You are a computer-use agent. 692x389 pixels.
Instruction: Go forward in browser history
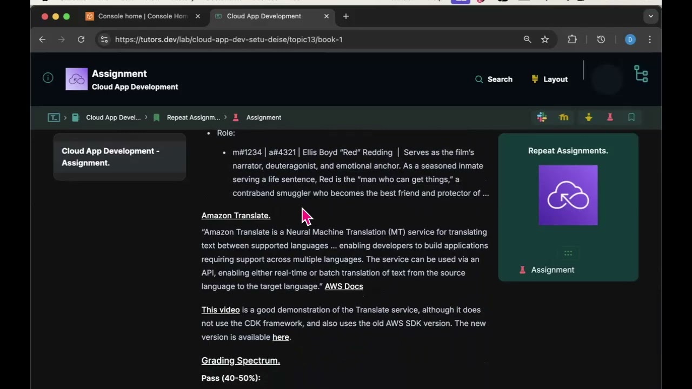(x=62, y=39)
